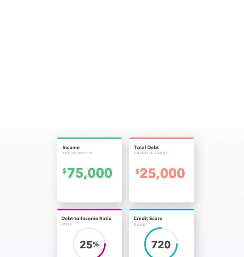Click the Total Debt heading text
244x257 pixels.
(x=146, y=147)
